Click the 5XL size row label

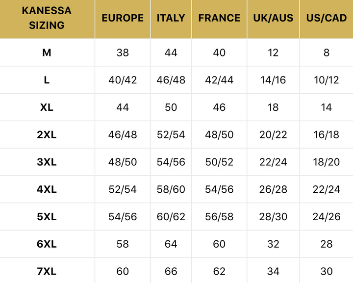[47, 217]
